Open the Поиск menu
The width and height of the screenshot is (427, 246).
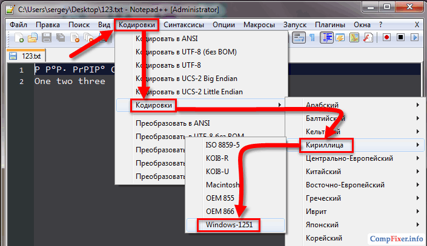coord(79,25)
